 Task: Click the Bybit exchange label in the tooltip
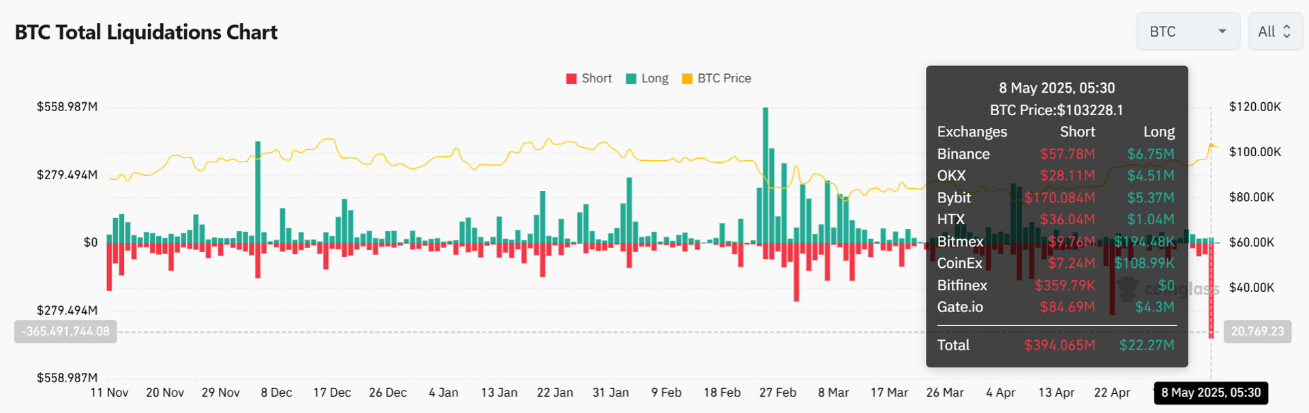point(954,198)
